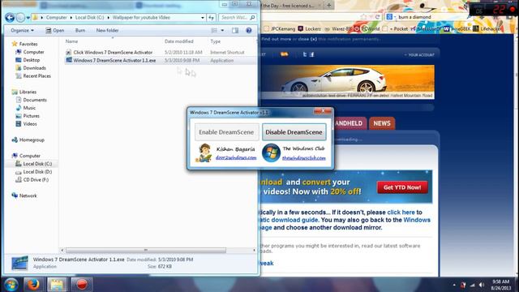Click the Kishan Bagaria cartoon avatar
The height and width of the screenshot is (292, 519).
click(204, 152)
